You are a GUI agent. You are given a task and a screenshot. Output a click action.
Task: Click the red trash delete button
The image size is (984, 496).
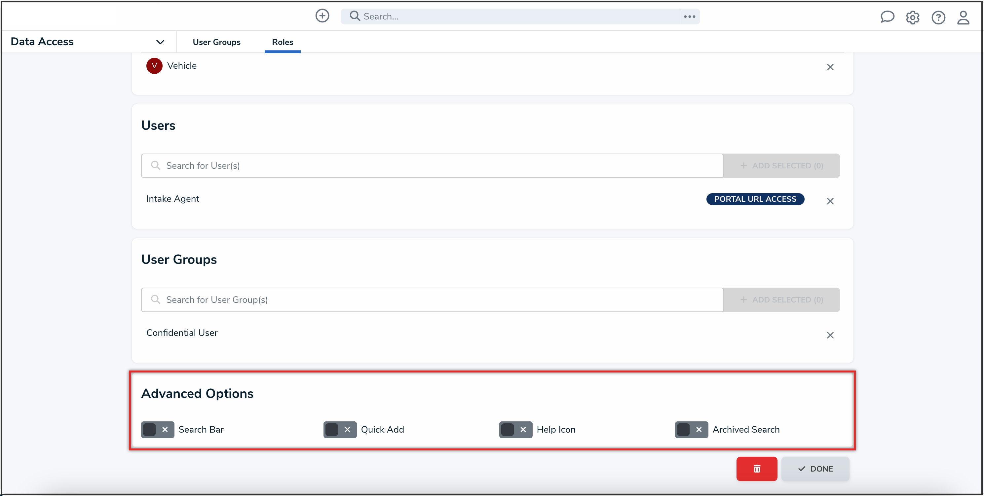coord(756,469)
